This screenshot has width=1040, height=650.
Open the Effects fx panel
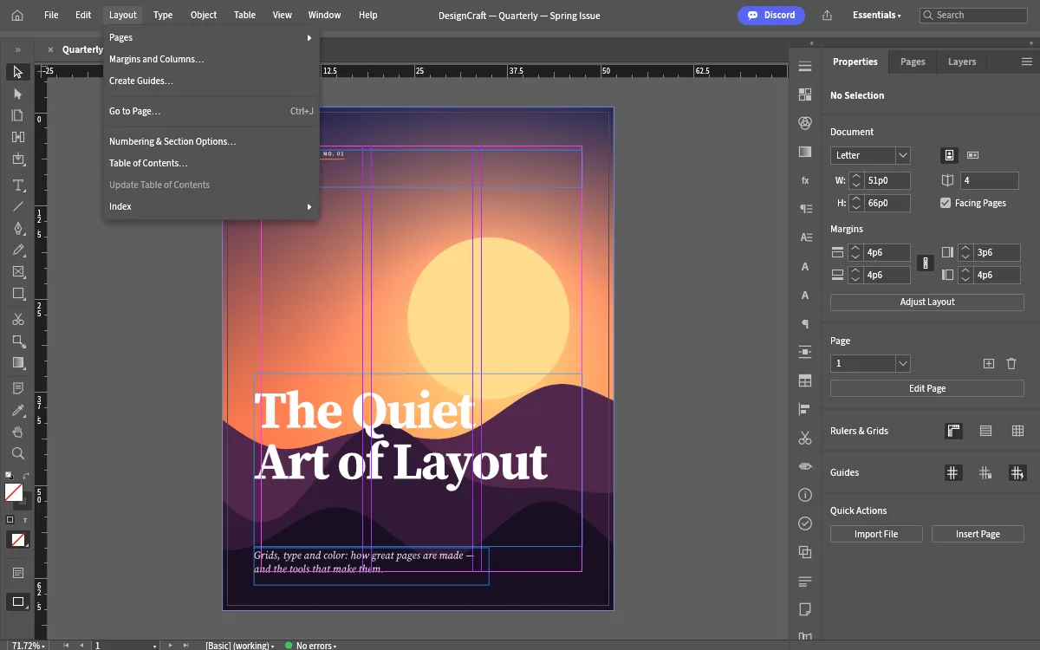[805, 180]
